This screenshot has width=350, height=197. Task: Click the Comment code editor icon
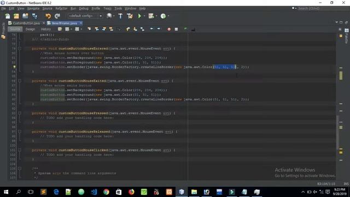pos(185,29)
